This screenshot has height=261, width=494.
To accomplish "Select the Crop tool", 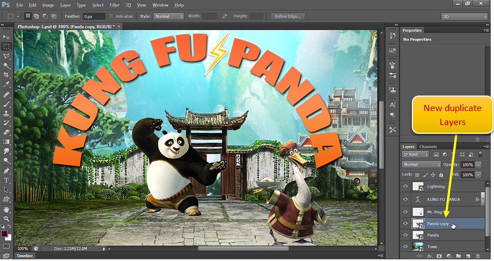I will 6,75.
